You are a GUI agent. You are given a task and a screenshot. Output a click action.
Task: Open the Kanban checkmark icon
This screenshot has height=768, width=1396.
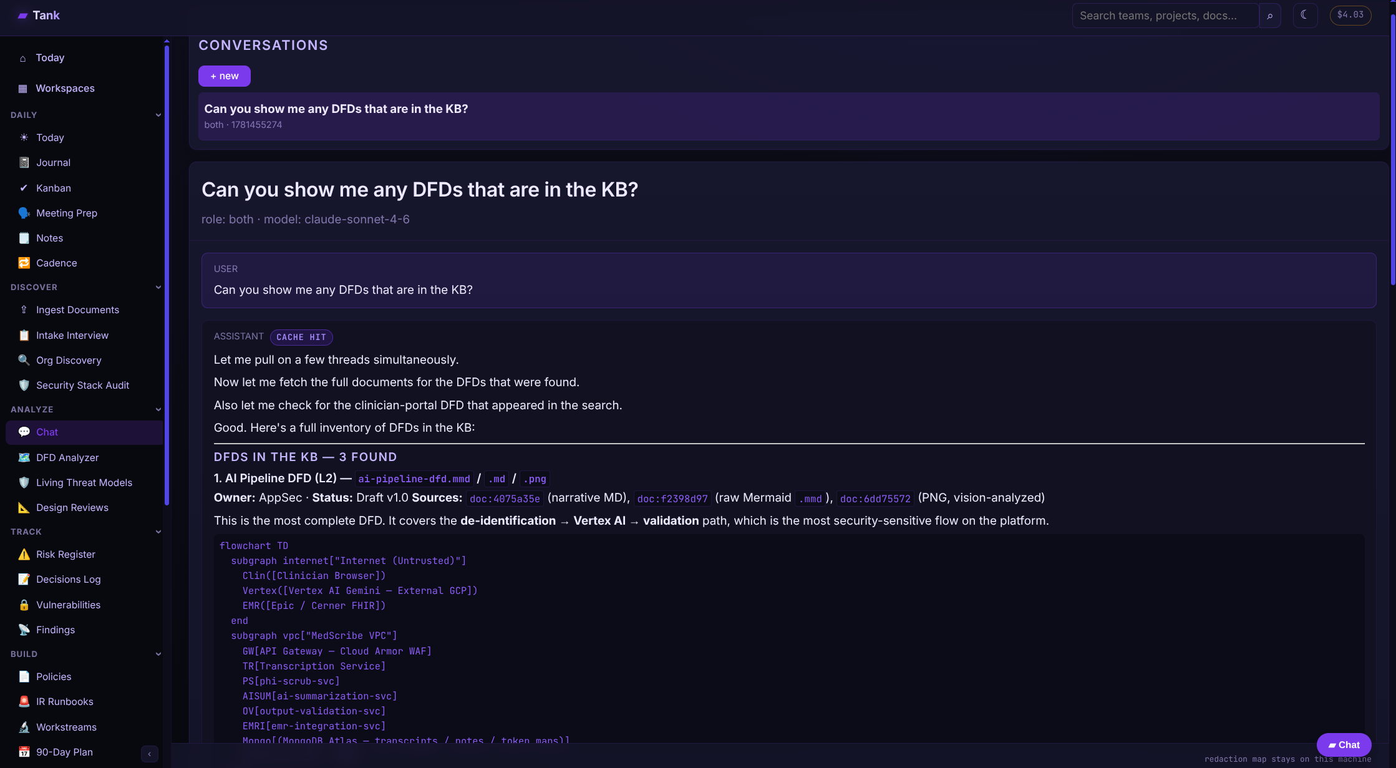24,188
